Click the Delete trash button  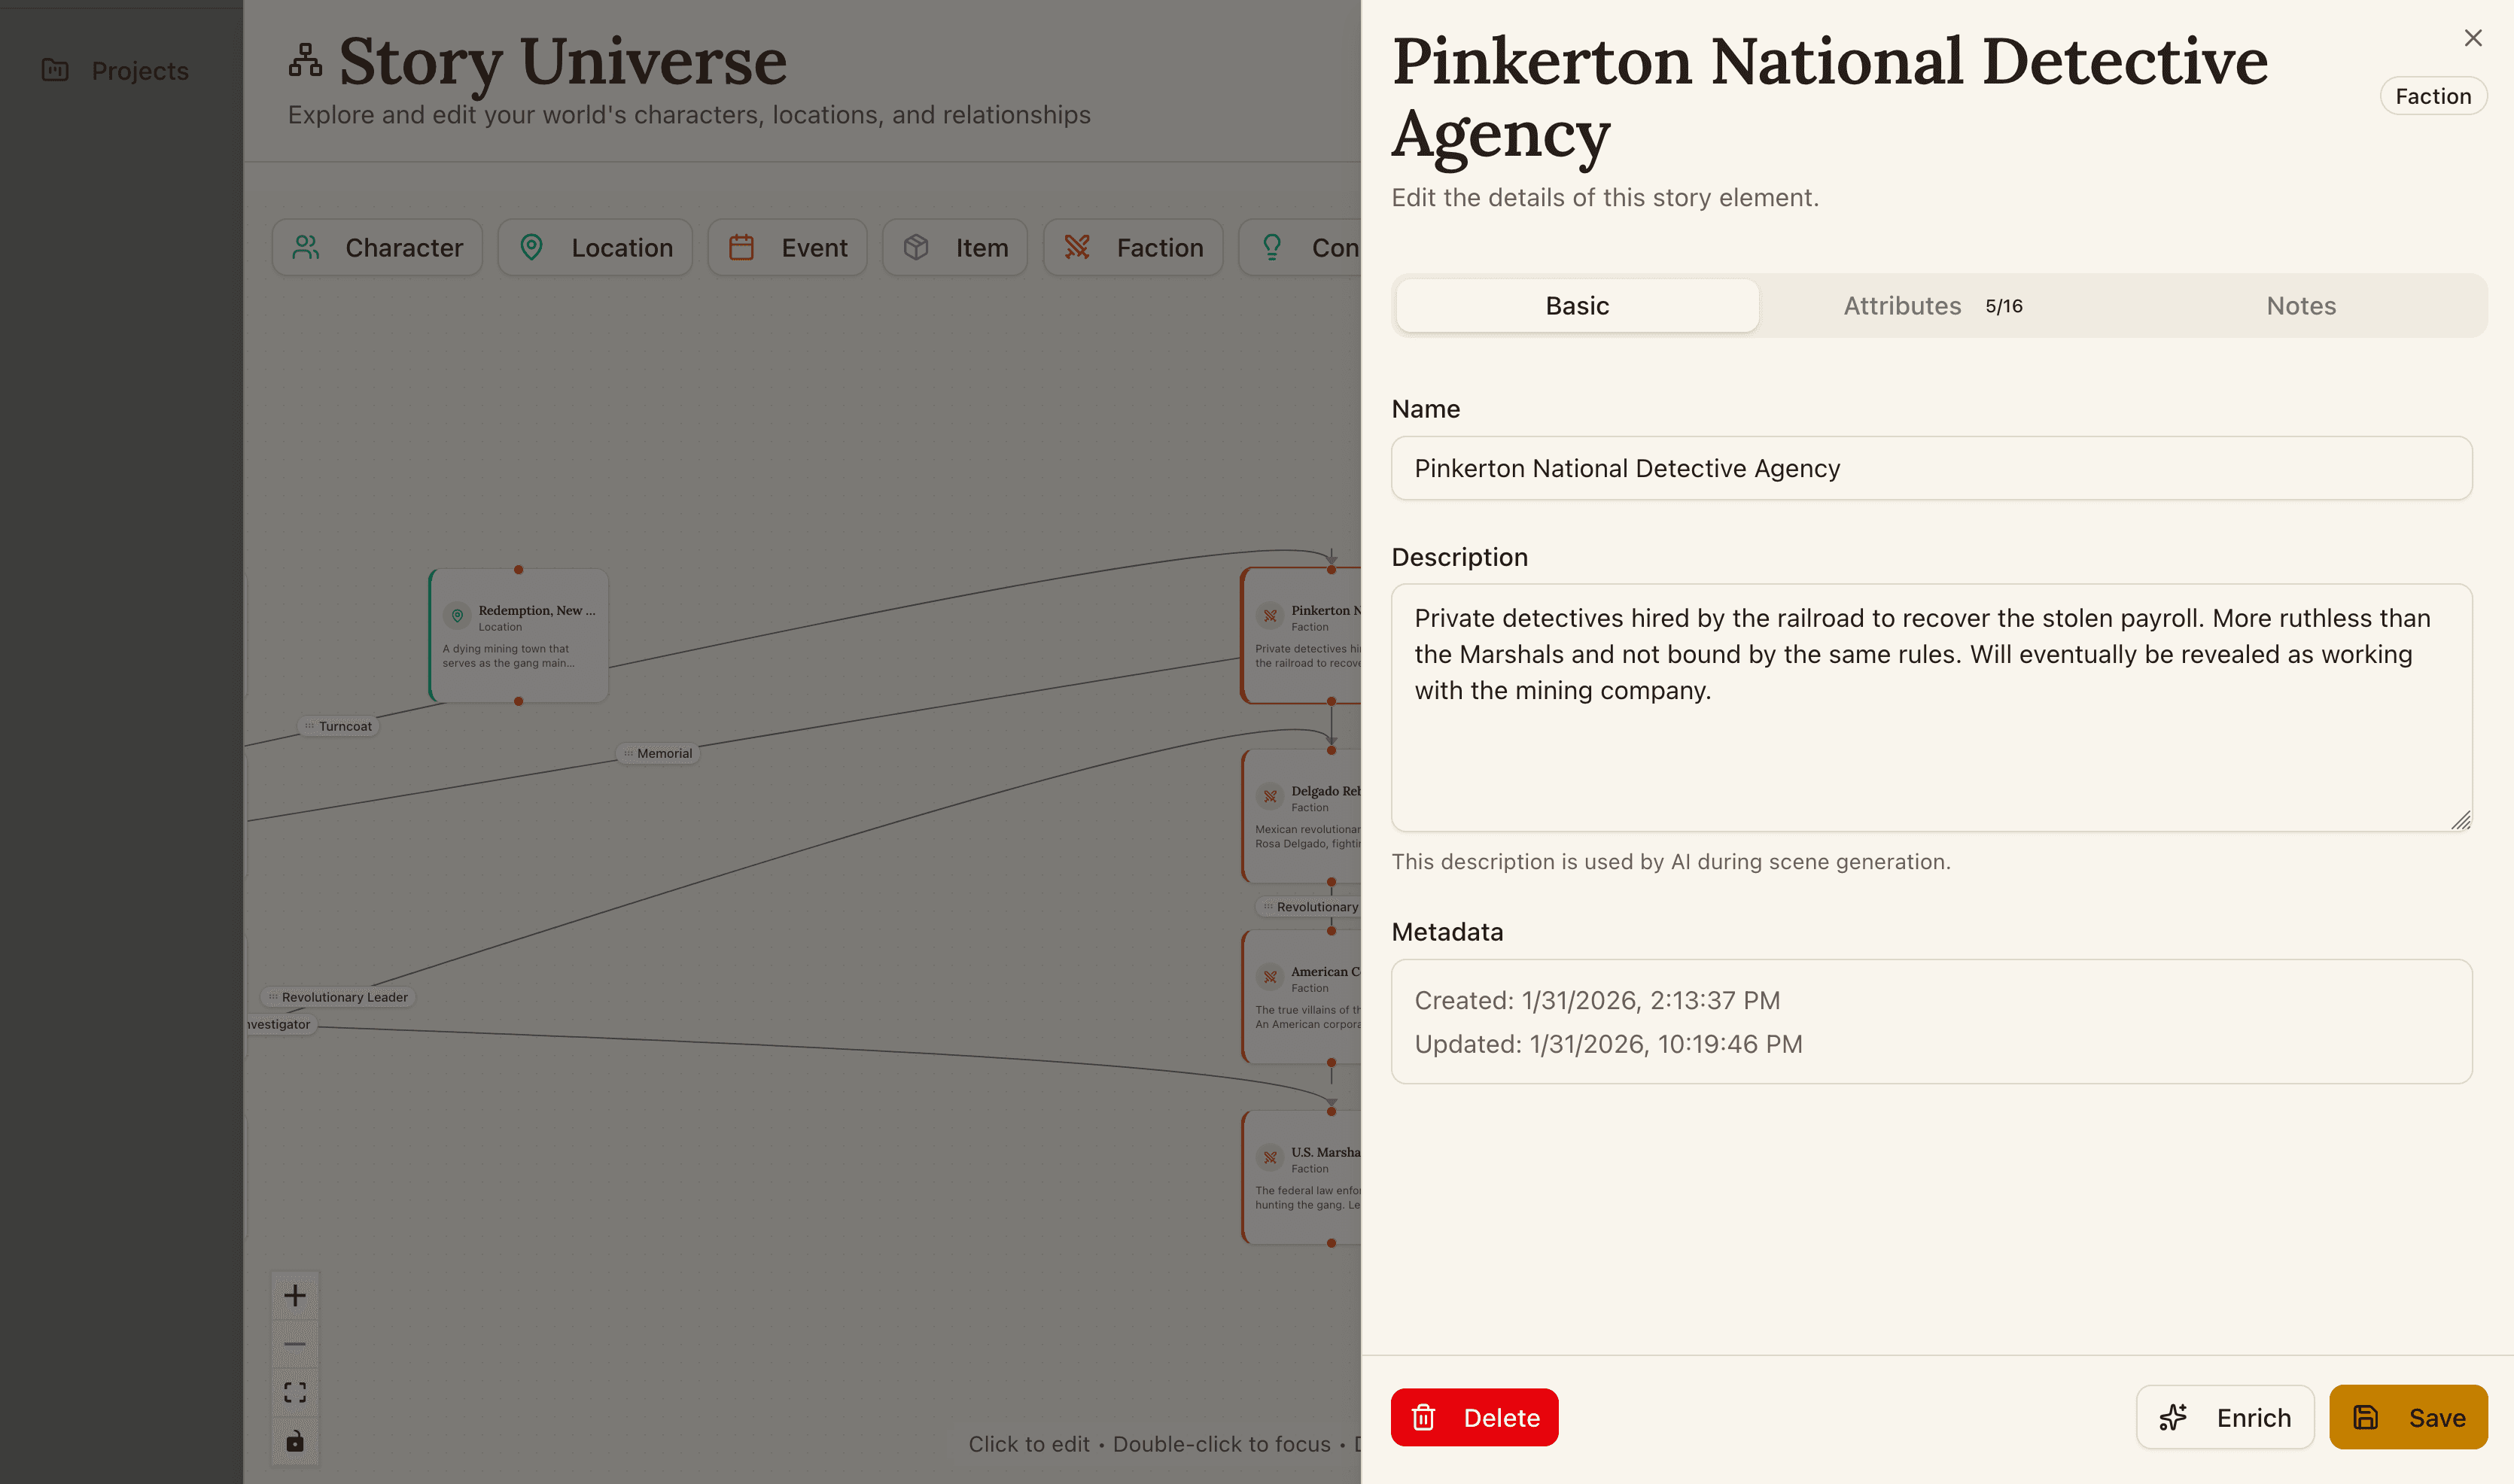(1474, 1417)
